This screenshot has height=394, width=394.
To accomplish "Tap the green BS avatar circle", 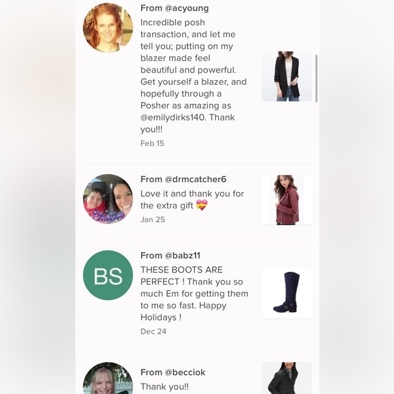I will [108, 275].
